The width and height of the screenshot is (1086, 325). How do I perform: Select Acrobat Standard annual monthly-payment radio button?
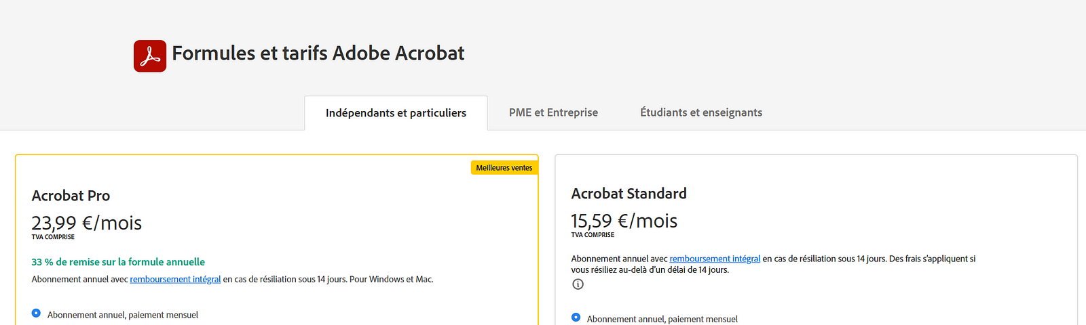(x=576, y=317)
